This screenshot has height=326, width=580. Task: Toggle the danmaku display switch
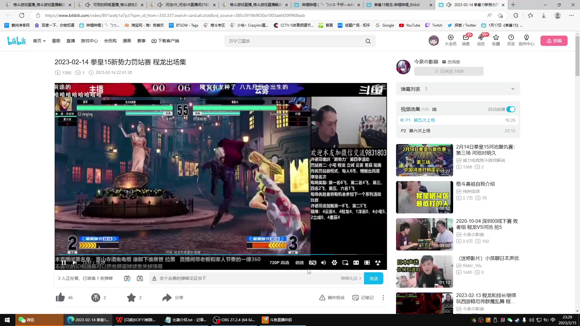pos(127,278)
